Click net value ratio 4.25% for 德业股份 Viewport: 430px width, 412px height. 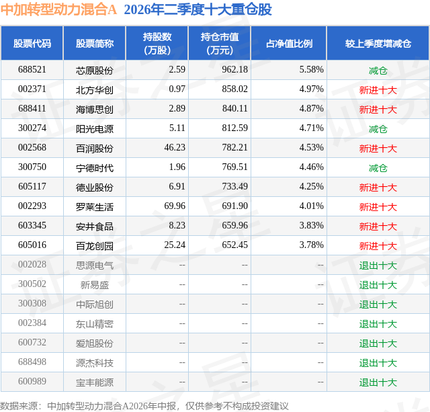pyautogui.click(x=312, y=187)
